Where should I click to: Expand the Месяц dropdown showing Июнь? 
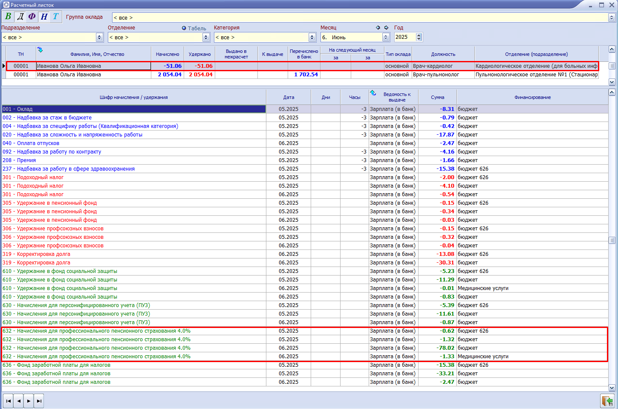(x=386, y=38)
